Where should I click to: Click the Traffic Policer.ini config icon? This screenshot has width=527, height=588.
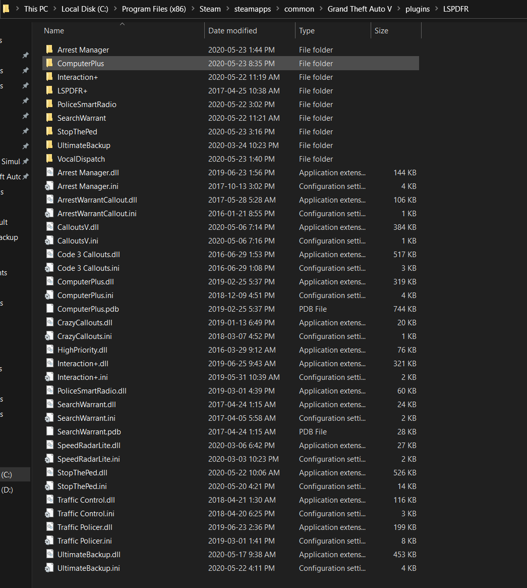click(49, 541)
